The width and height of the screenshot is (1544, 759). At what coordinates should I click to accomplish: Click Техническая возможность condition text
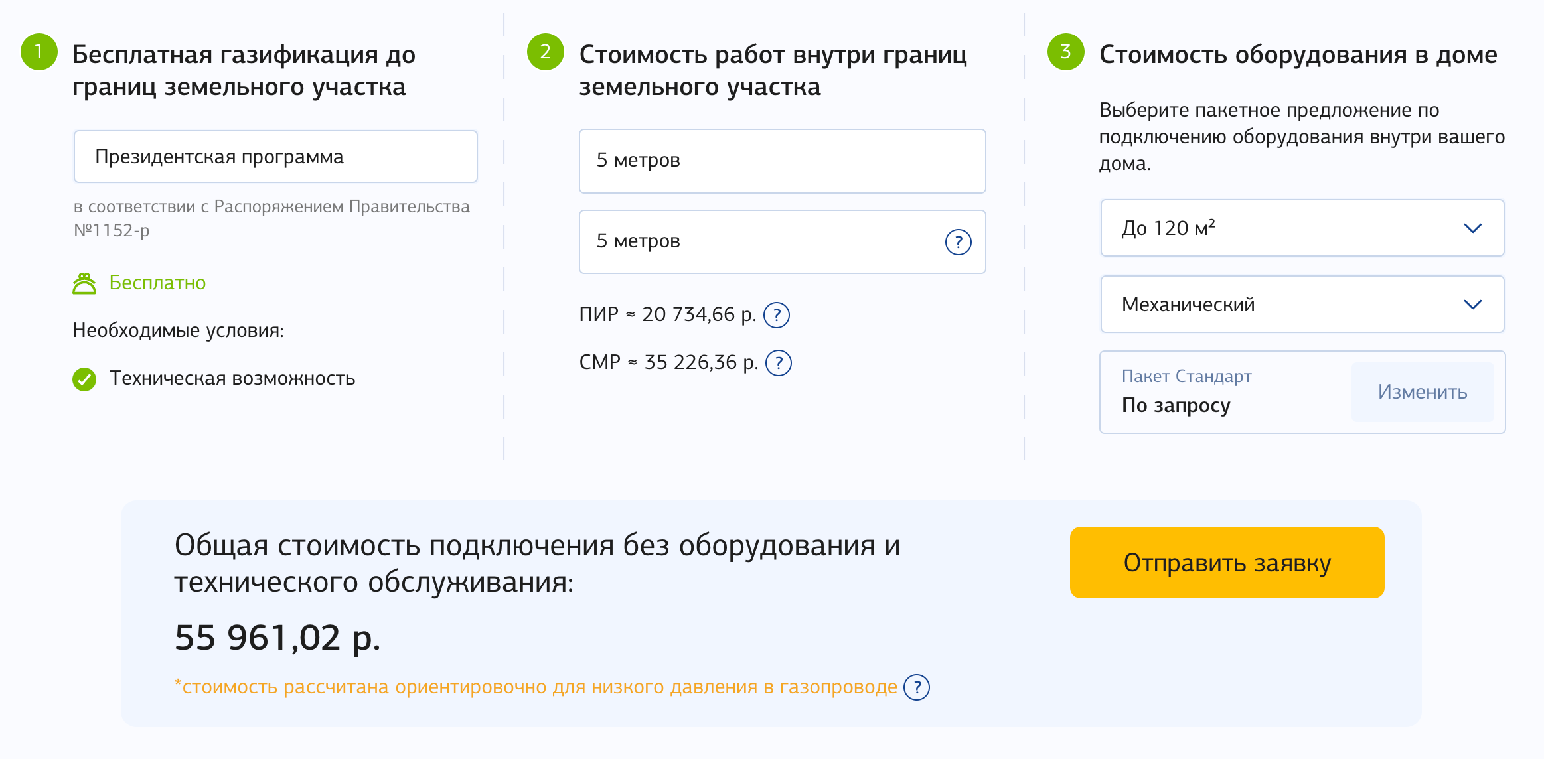coord(232,378)
